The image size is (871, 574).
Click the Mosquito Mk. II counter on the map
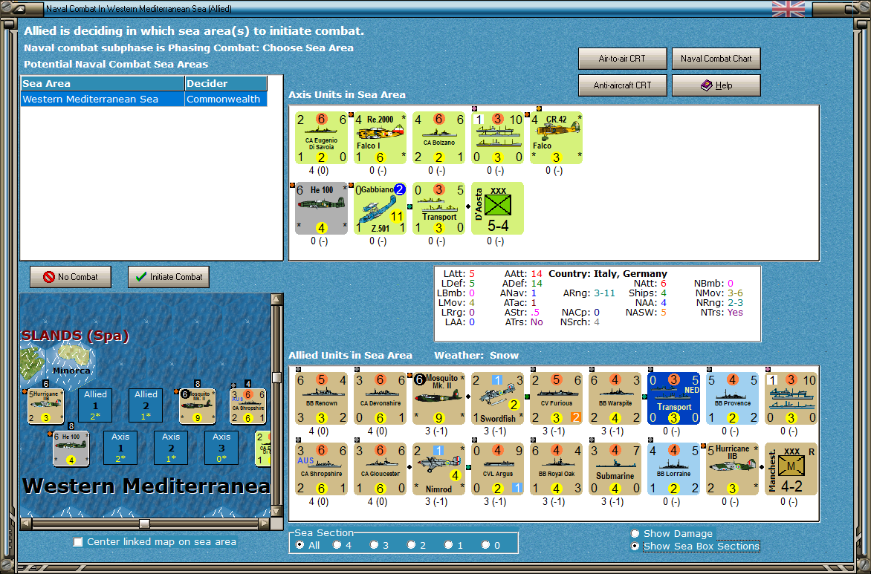[197, 406]
